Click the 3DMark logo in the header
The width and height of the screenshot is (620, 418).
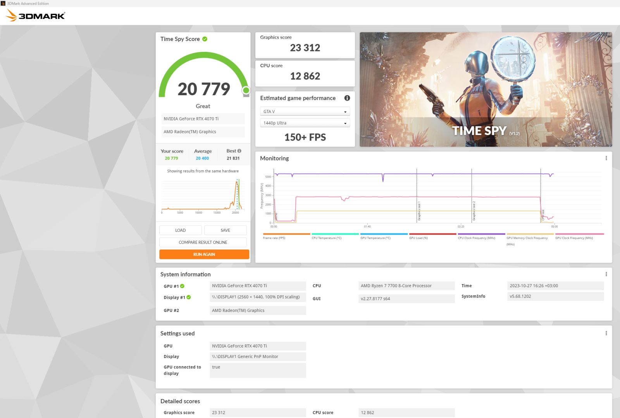(36, 15)
